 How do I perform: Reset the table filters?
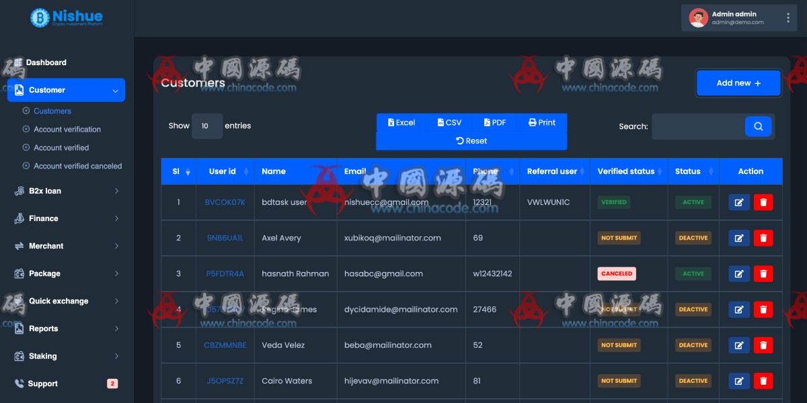[471, 141]
